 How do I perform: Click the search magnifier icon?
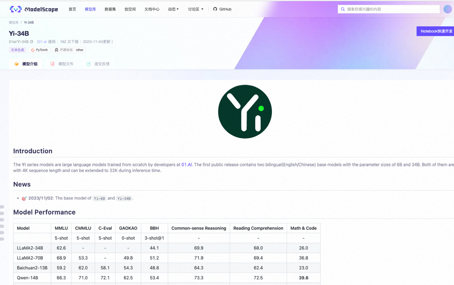[x=343, y=9]
